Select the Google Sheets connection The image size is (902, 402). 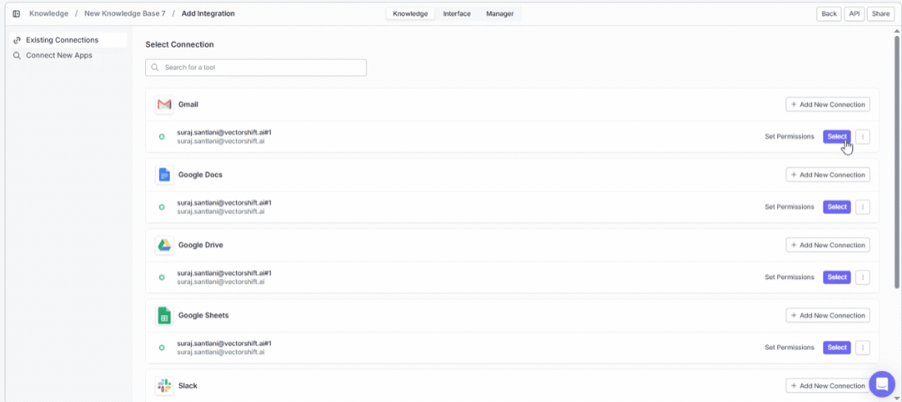point(837,347)
